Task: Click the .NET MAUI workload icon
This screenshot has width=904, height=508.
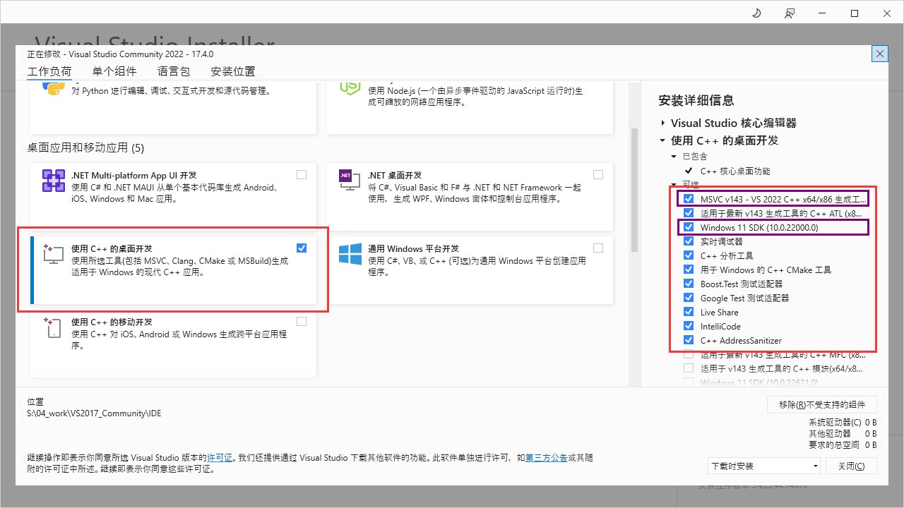Action: [x=54, y=181]
